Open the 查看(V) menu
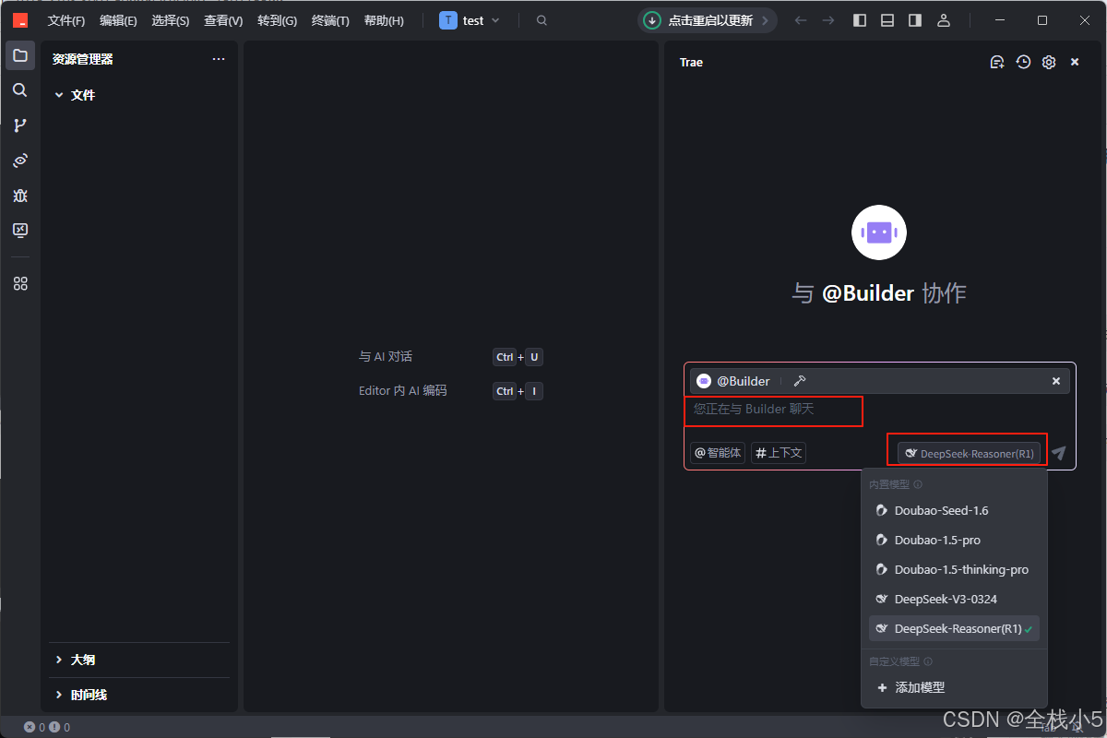Screen dimensions: 1107x738 coord(223,20)
